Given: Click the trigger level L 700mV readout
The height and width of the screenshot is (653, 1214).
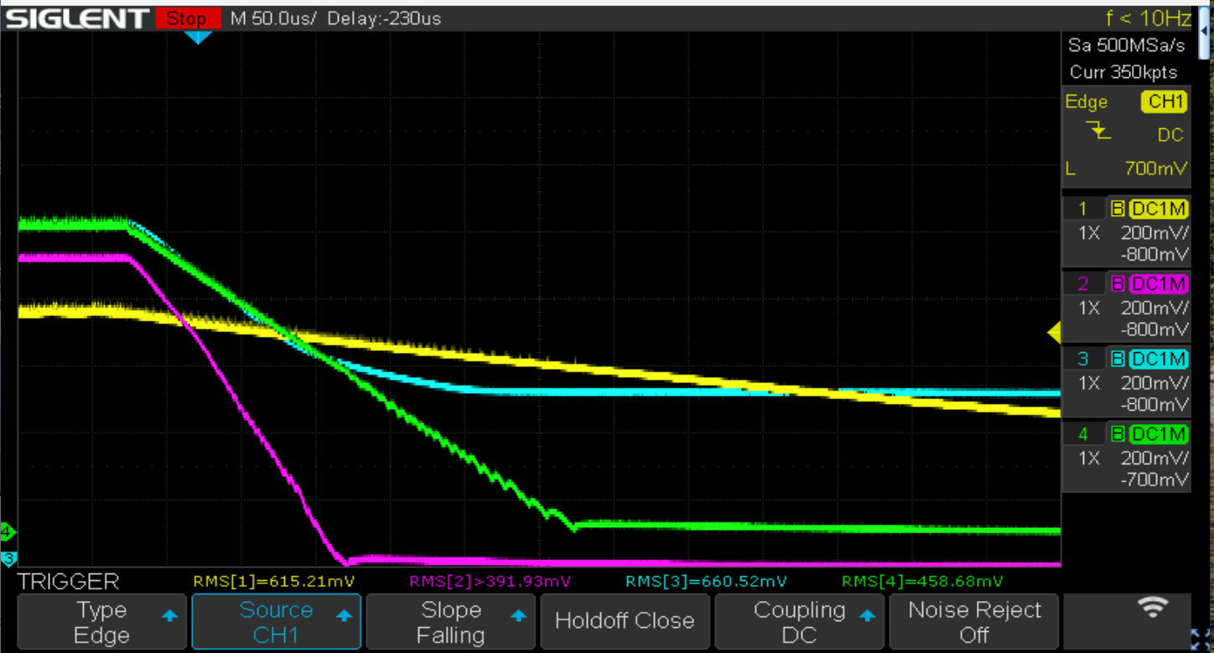Looking at the screenshot, I should click(x=1127, y=168).
